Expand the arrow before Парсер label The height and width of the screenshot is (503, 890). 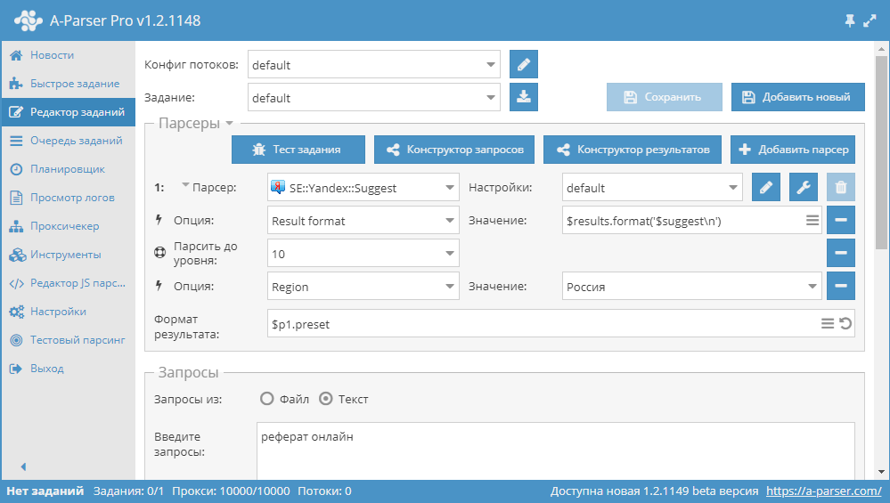(185, 185)
